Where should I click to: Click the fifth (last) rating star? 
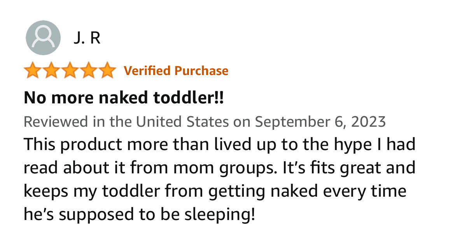[106, 71]
